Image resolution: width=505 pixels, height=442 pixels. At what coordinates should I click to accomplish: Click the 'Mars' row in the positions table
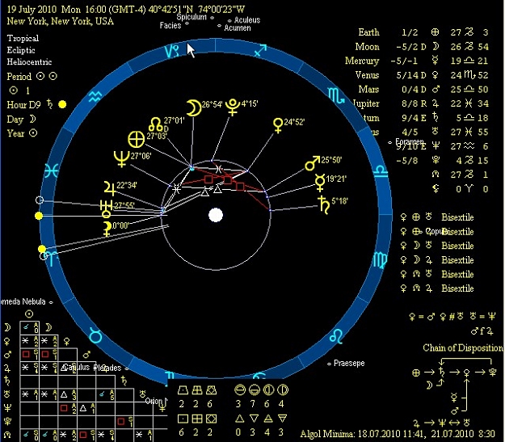pyautogui.click(x=423, y=89)
